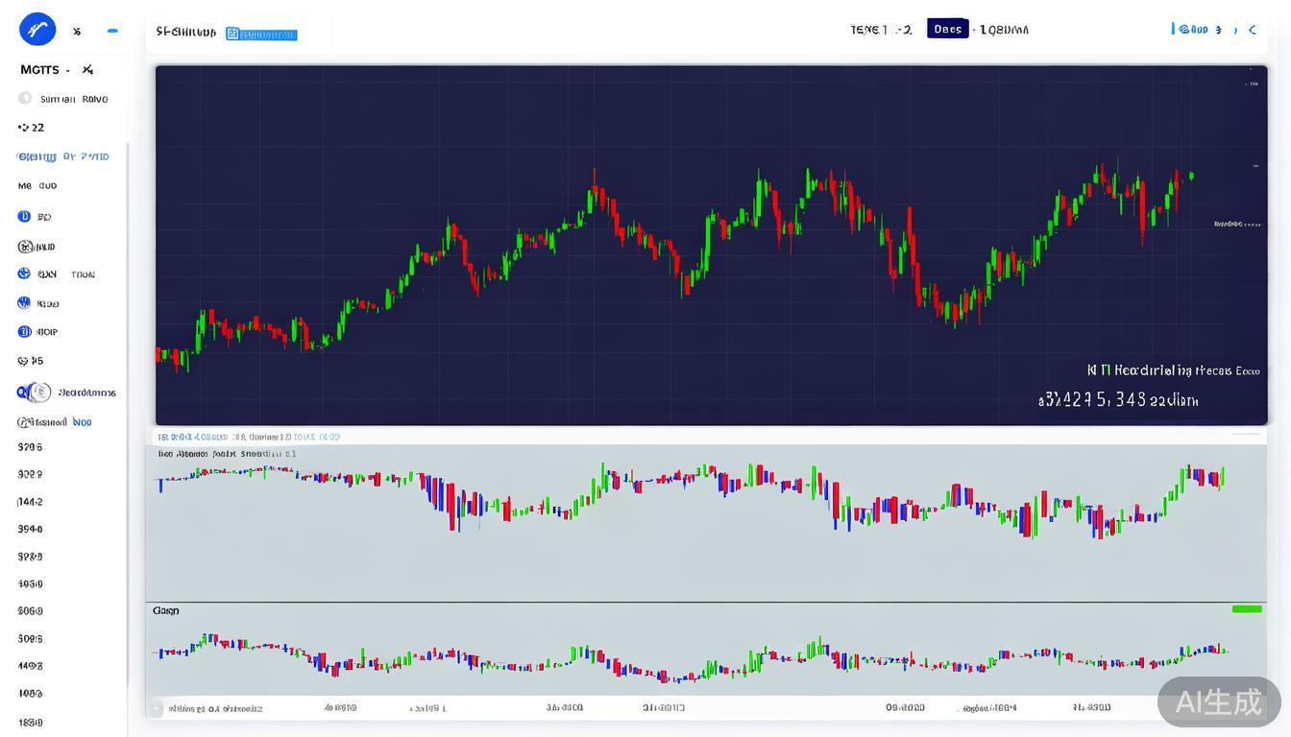Click the green indicator on the Gasn panel
This screenshot has height=737, width=1291.
point(1247,608)
